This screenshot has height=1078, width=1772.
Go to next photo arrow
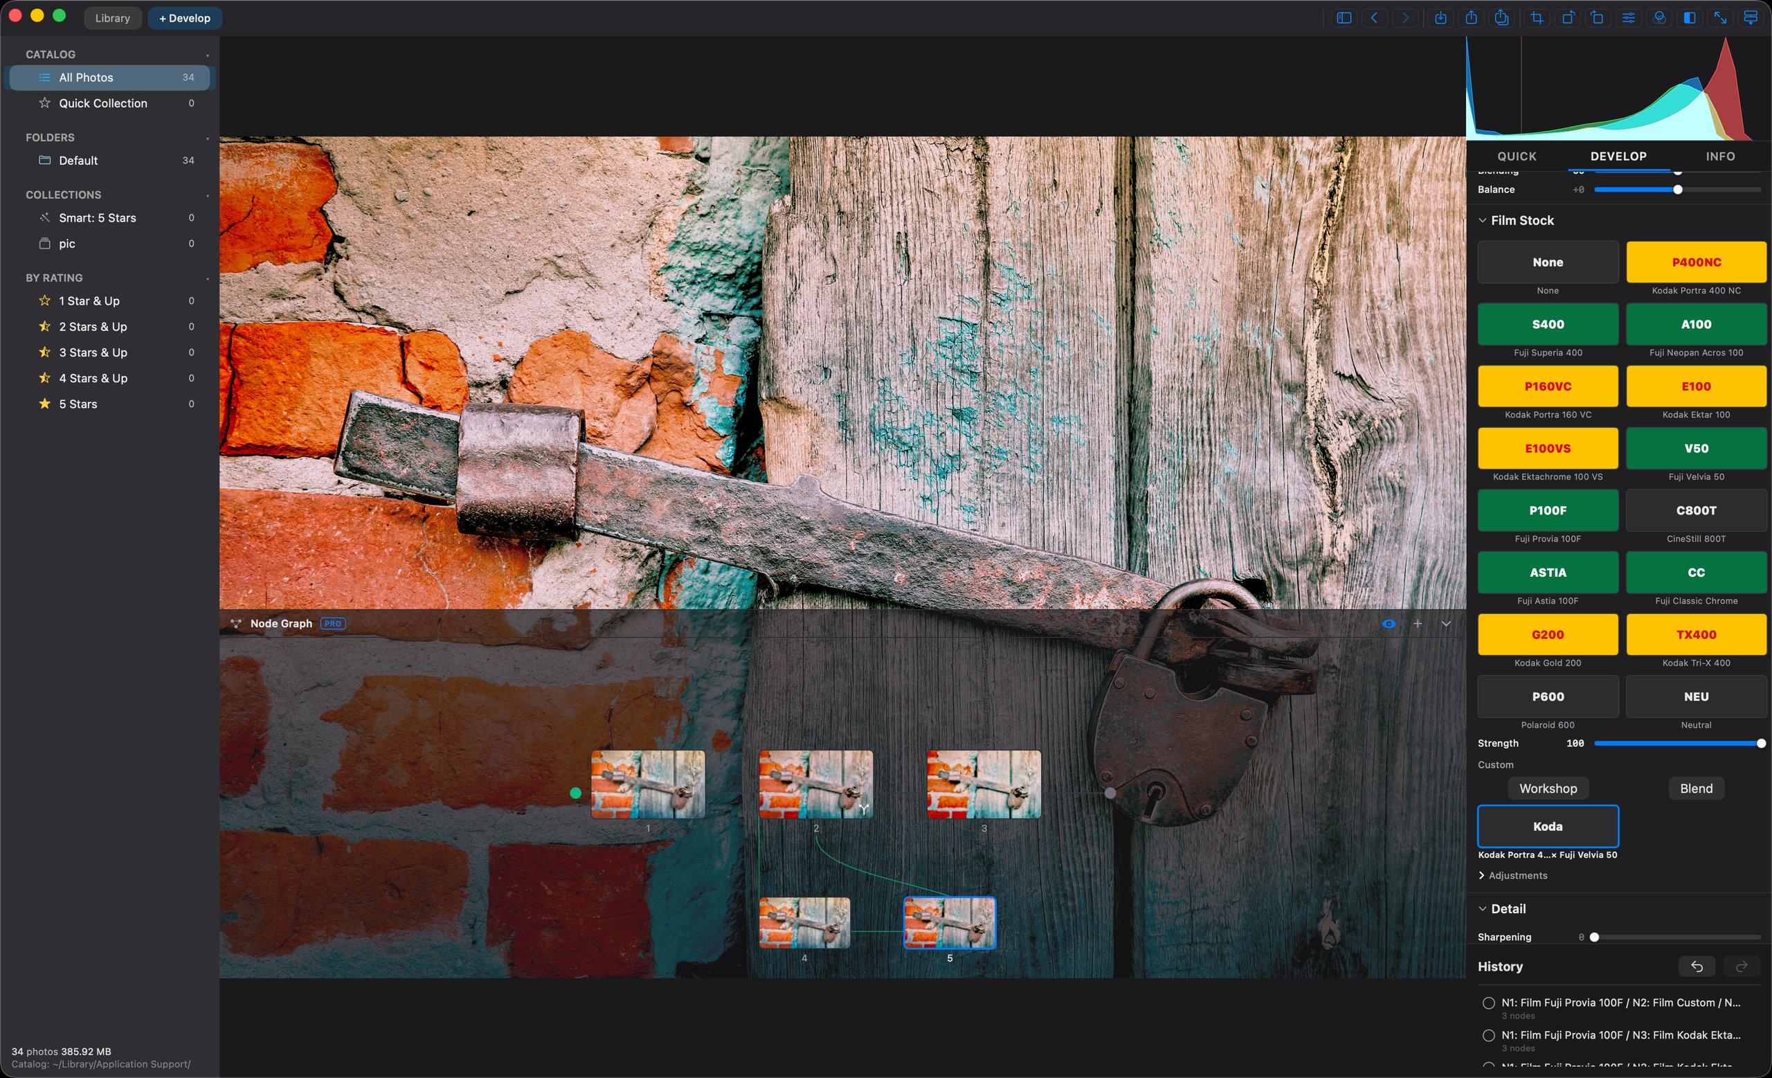click(x=1405, y=18)
